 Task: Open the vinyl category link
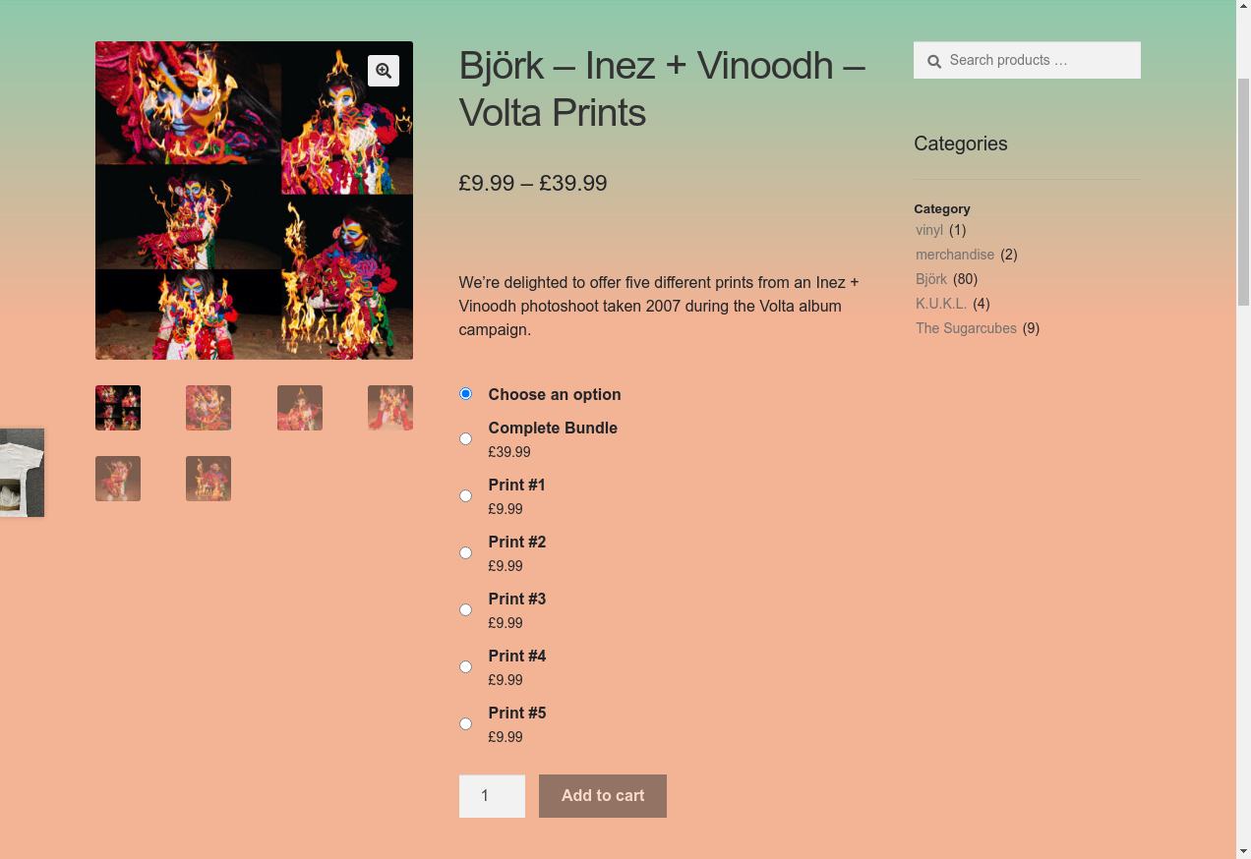coord(929,230)
